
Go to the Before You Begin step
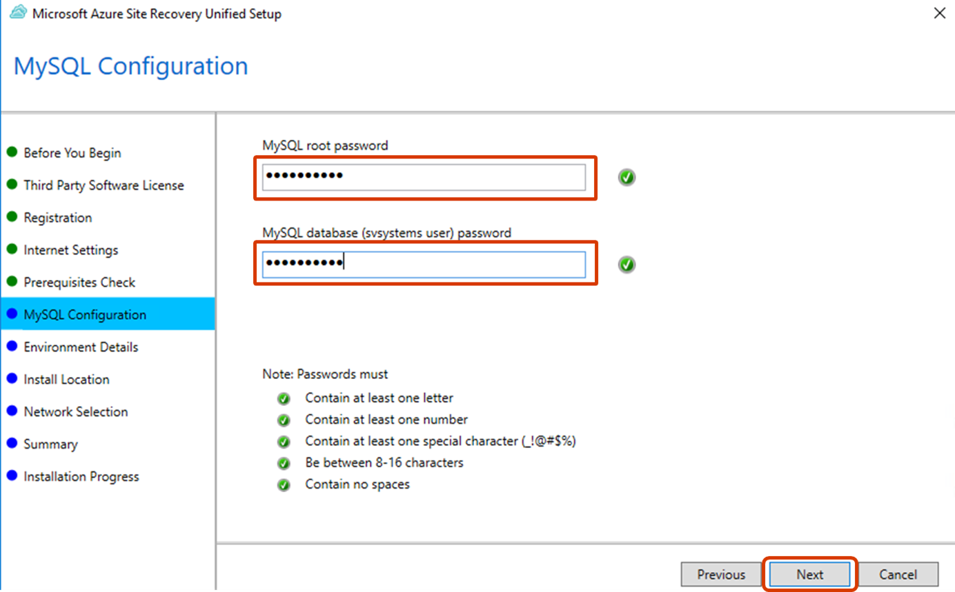pyautogui.click(x=72, y=153)
